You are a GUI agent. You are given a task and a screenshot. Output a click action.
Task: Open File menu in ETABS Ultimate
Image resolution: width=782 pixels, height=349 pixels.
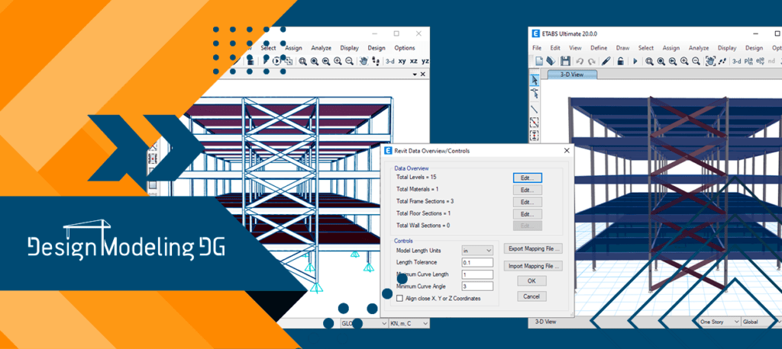(537, 48)
